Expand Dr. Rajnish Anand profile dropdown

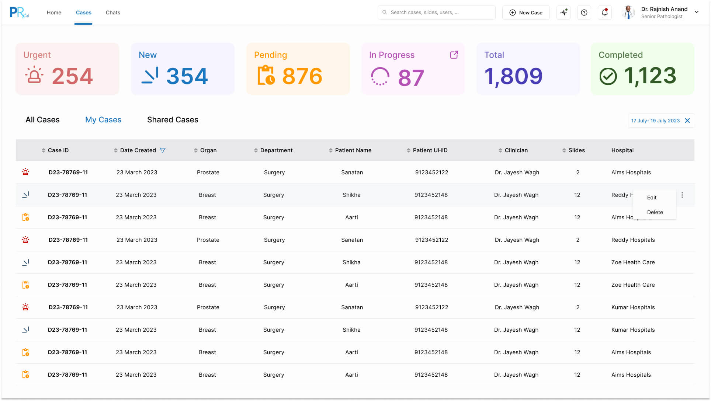(697, 12)
